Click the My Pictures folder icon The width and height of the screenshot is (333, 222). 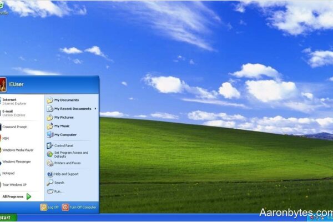(x=50, y=117)
